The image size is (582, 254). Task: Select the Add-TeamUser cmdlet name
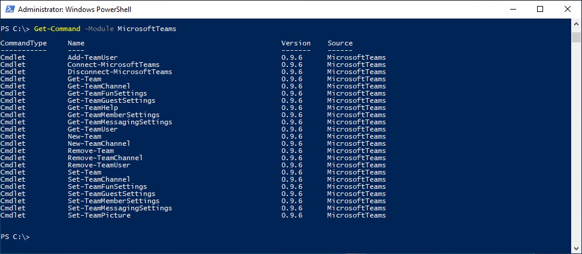coord(92,57)
